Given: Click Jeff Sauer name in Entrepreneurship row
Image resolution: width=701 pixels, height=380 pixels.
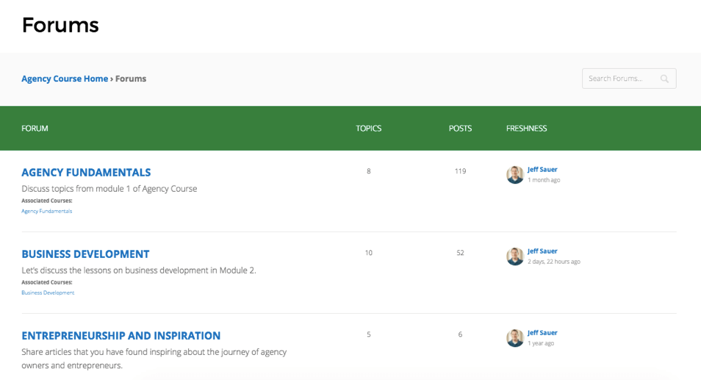Looking at the screenshot, I should point(542,333).
